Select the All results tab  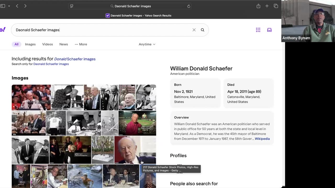click(16, 44)
